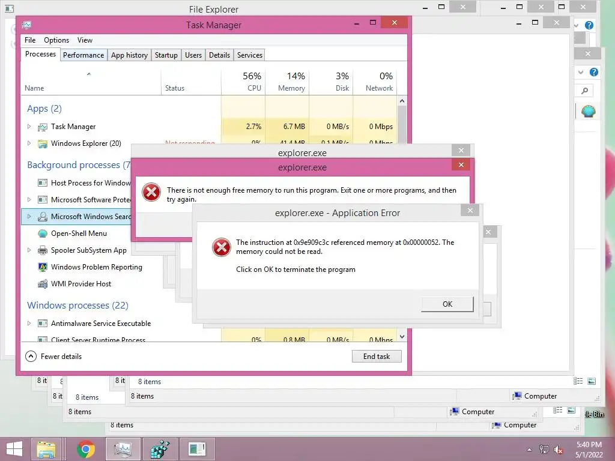Switch to the Startup tab
Viewport: 615px width, 461px height.
coord(166,55)
